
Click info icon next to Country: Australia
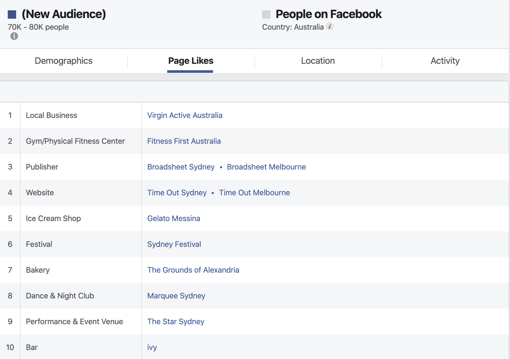pyautogui.click(x=330, y=26)
